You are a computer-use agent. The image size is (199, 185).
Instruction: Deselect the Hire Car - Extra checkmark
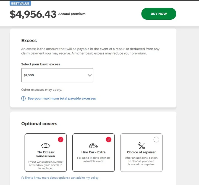[109, 140]
